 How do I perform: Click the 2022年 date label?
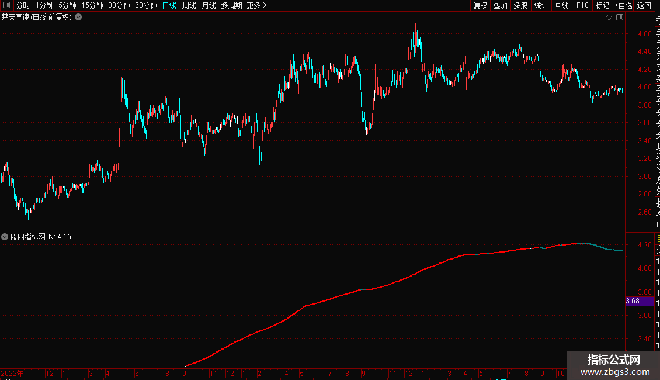coord(12,373)
